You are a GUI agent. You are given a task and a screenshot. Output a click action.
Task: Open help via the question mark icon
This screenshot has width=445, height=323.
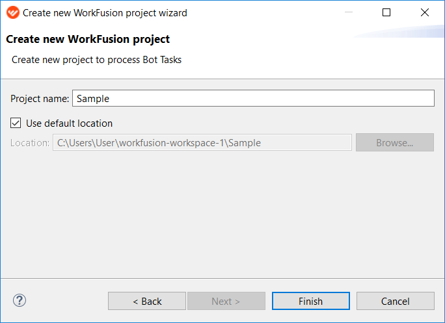[x=20, y=300]
